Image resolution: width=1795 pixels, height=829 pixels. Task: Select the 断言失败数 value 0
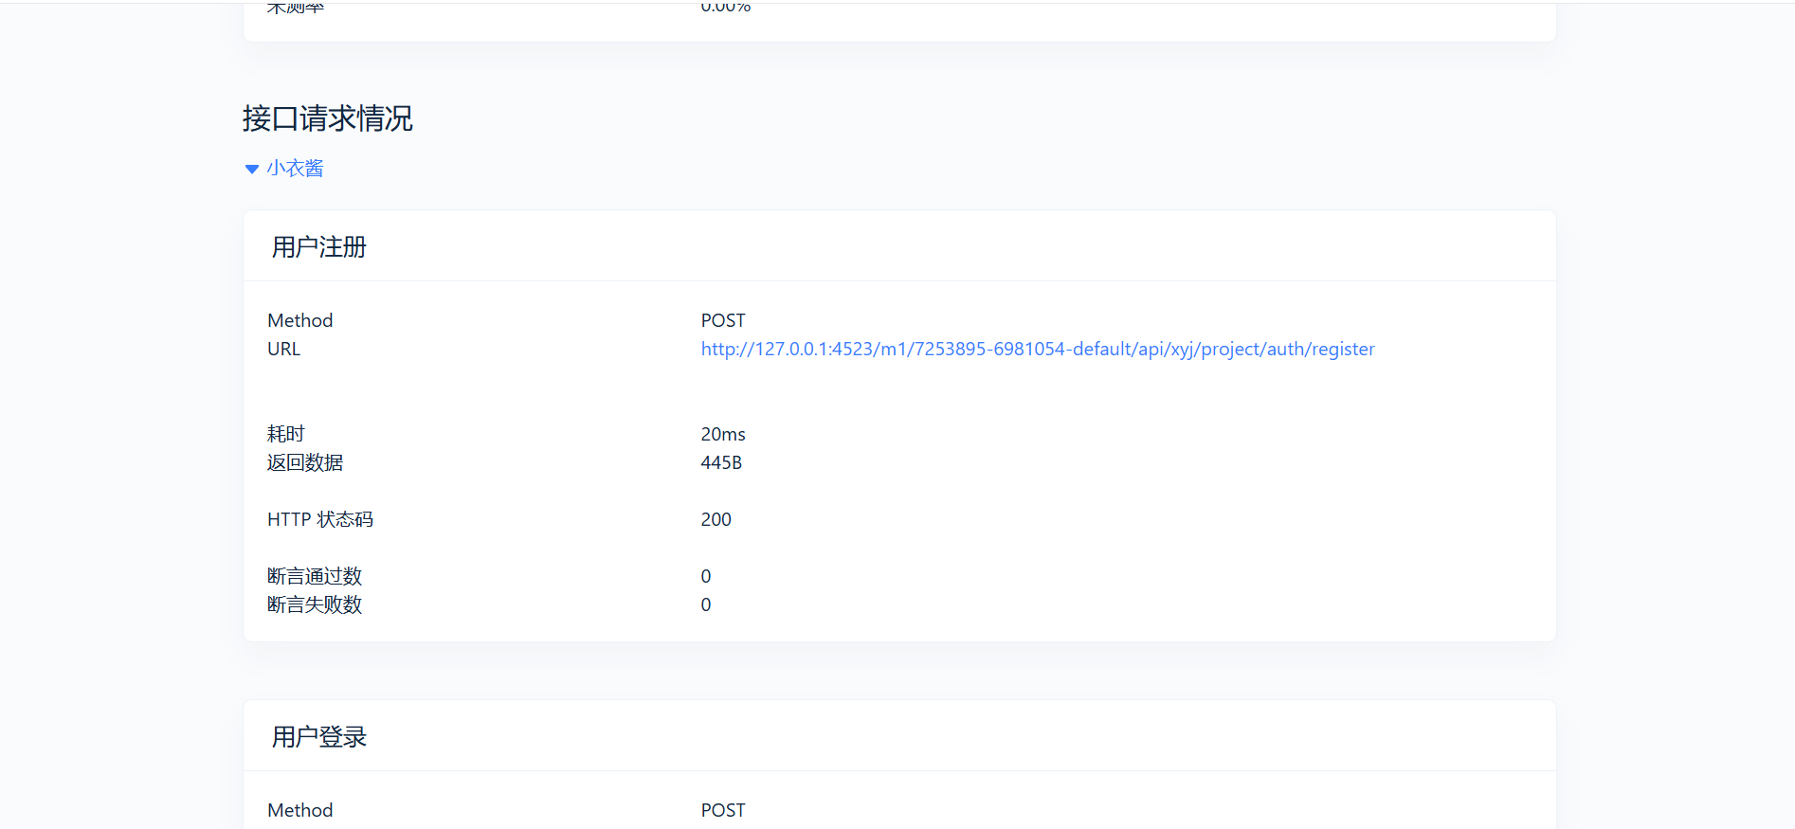(706, 604)
